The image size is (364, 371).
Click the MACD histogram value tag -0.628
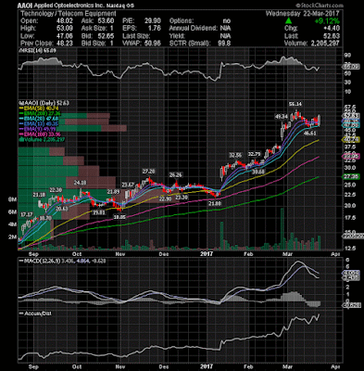click(351, 305)
